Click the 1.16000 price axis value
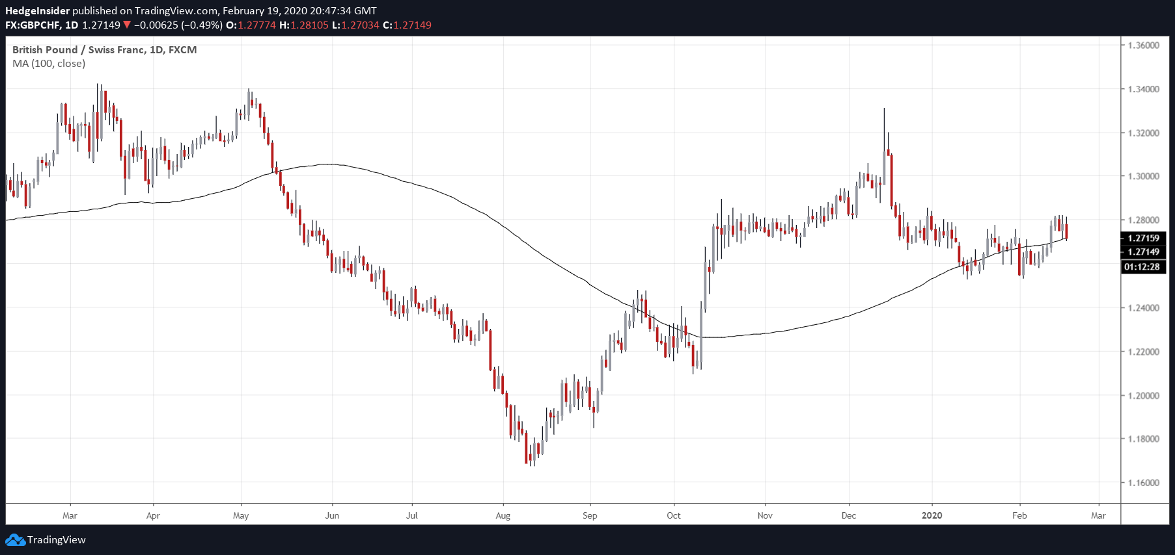This screenshot has width=1175, height=555. point(1144,482)
